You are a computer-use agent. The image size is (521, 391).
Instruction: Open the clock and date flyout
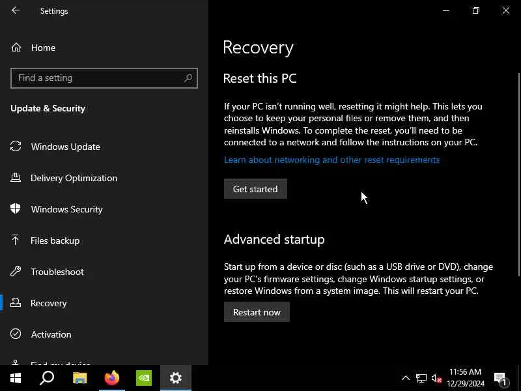[x=465, y=378]
